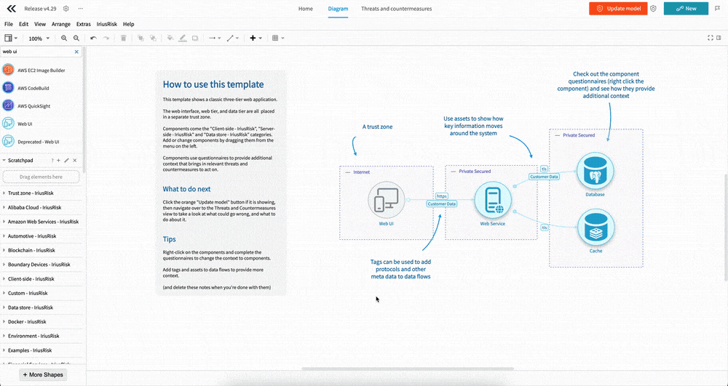This screenshot has width=728, height=386.
Task: Click the fill color bucket icon
Action: (170, 38)
